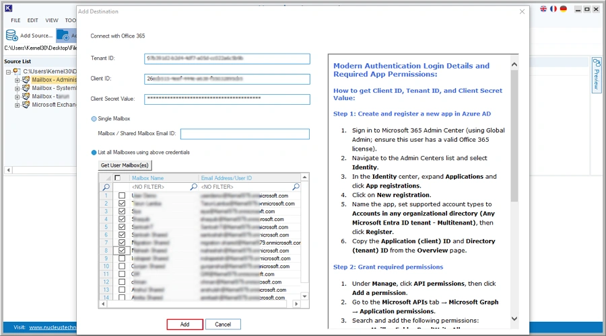This screenshot has height=336, width=606.
Task: Check the mailbox checkbox in row 10
Action: [122, 266]
